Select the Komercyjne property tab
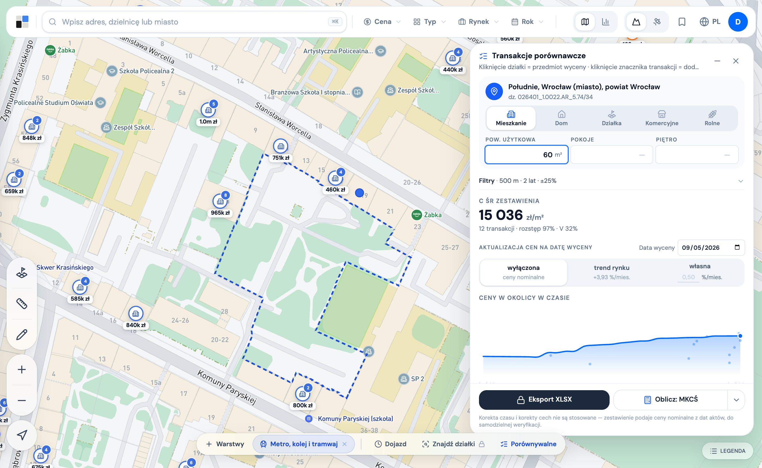 [662, 118]
